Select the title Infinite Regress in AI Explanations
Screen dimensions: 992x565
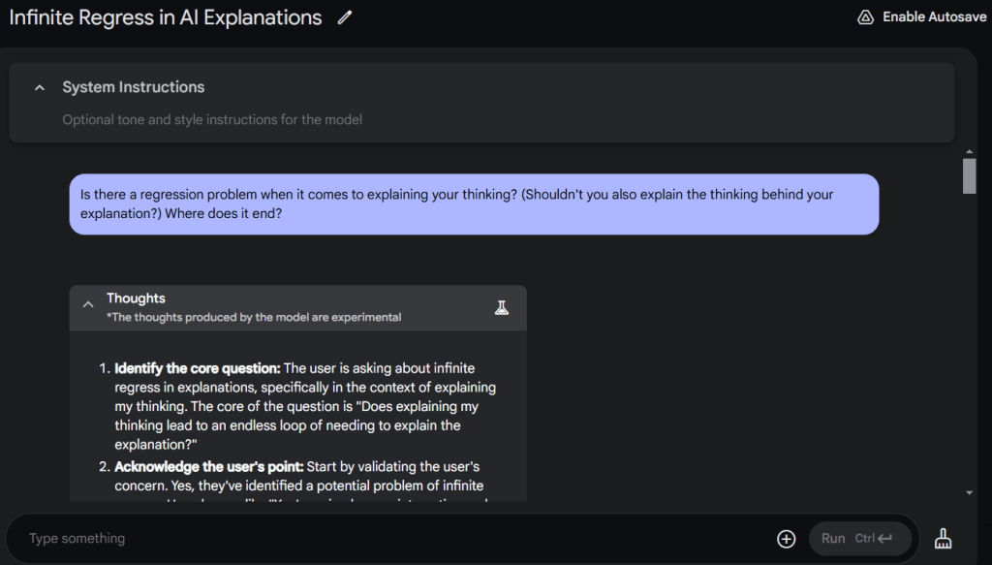[x=166, y=17]
